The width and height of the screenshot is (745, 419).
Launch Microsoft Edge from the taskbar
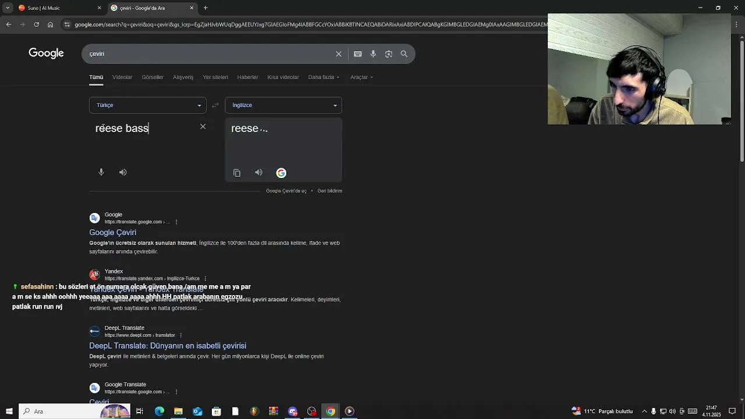[x=159, y=411]
